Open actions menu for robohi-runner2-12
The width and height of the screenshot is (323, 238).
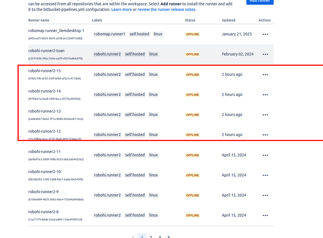coord(265,135)
